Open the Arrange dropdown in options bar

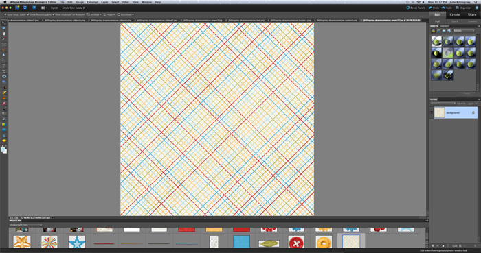click(93, 14)
